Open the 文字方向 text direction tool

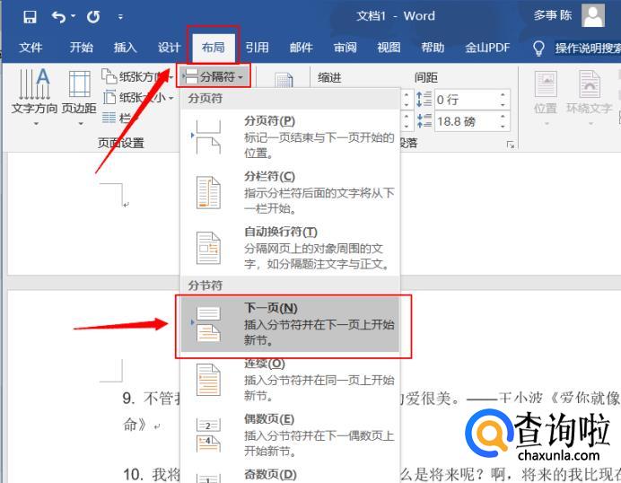[x=35, y=97]
